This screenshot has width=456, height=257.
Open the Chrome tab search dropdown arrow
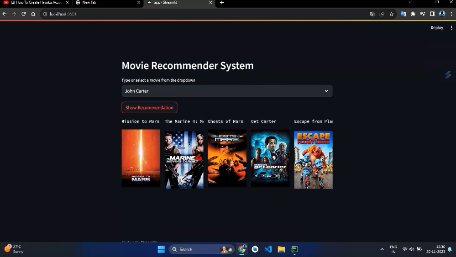pos(409,3)
